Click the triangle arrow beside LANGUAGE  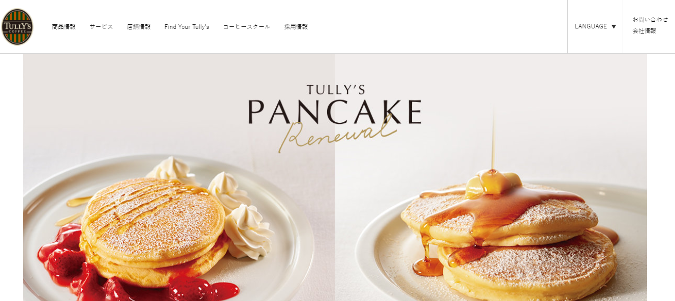(614, 26)
